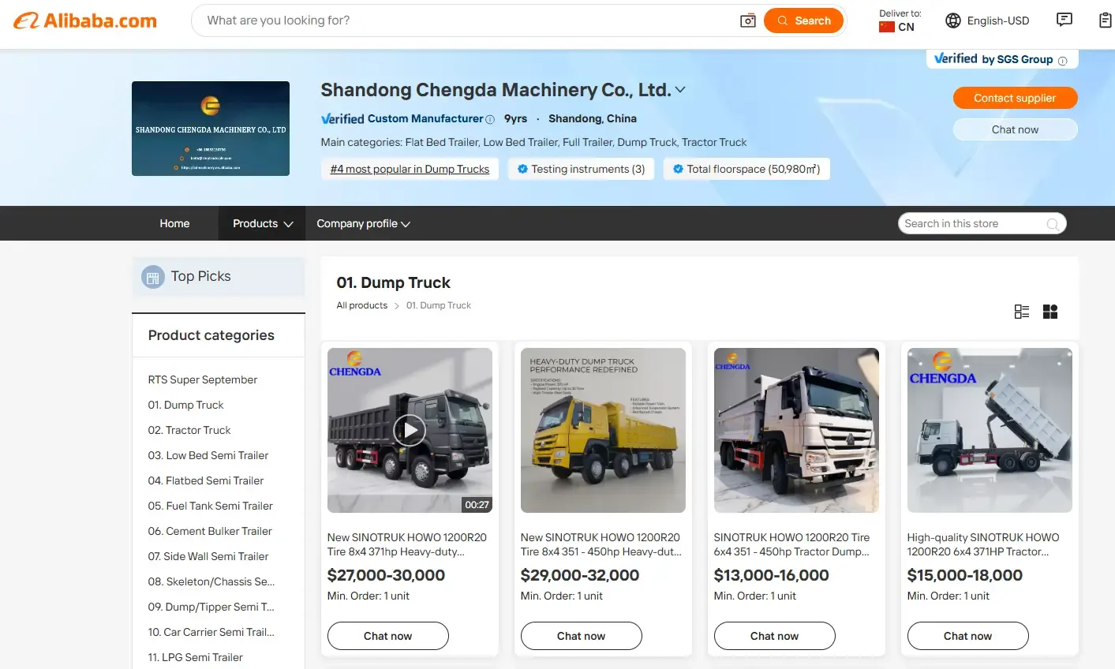Click the $27,000-30,000 price text
This screenshot has width=1115, height=669.
point(386,575)
